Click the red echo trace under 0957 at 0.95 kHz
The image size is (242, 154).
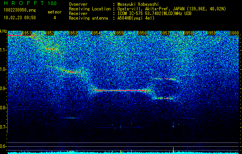165,79
